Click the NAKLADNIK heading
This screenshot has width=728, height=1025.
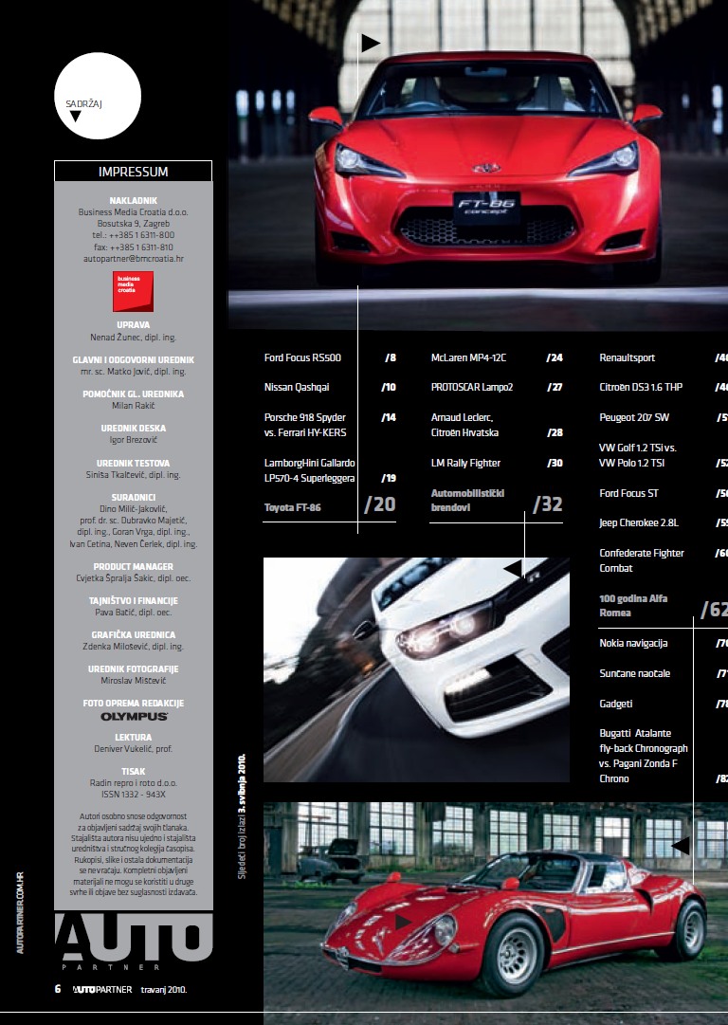point(134,201)
